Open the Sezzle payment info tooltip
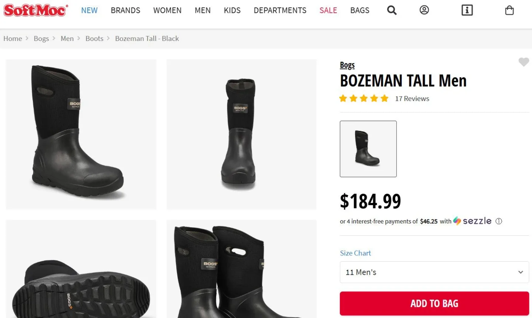This screenshot has width=532, height=318. tap(499, 221)
